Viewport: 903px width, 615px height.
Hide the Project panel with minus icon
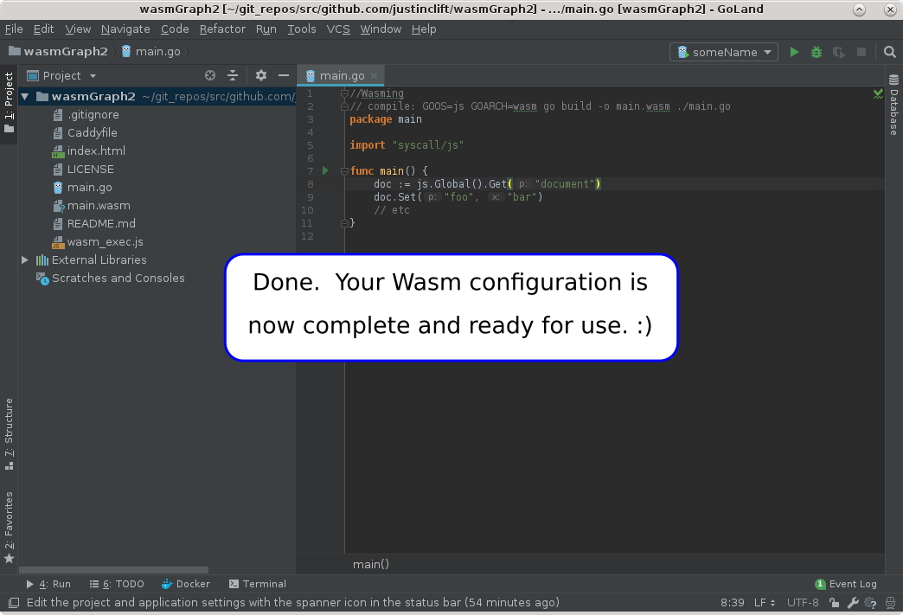[x=284, y=75]
